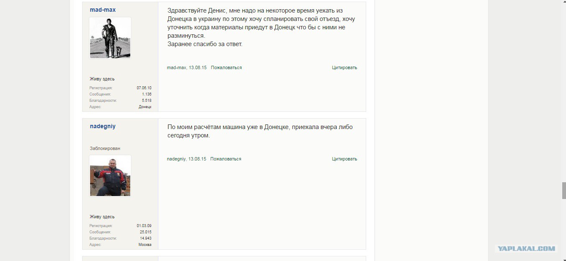Report nadegniy post via Пожаловаться
The width and height of the screenshot is (566, 261).
(226, 159)
